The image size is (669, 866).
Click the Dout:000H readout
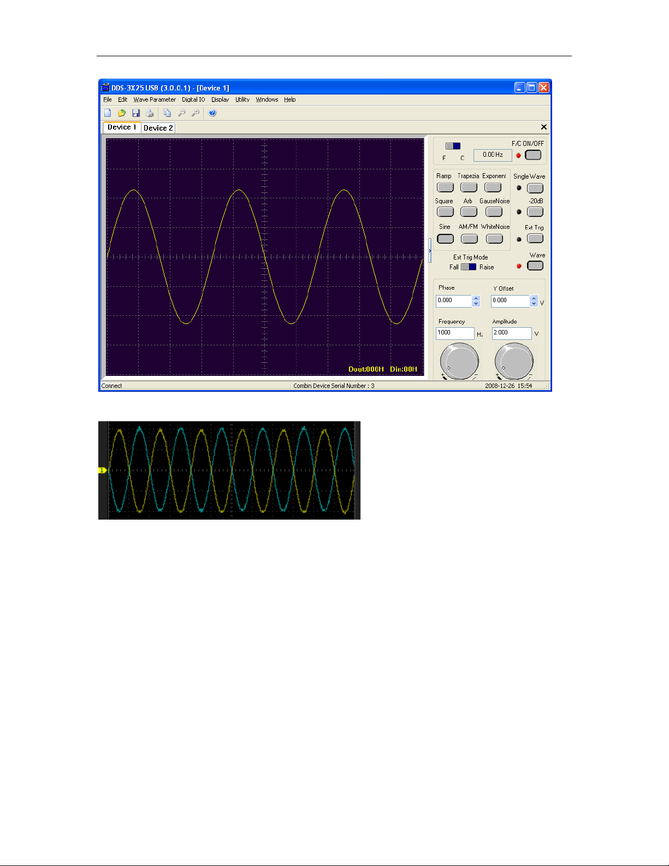pyautogui.click(x=366, y=369)
